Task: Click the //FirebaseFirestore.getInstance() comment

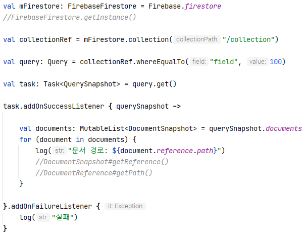Action: coord(70,17)
